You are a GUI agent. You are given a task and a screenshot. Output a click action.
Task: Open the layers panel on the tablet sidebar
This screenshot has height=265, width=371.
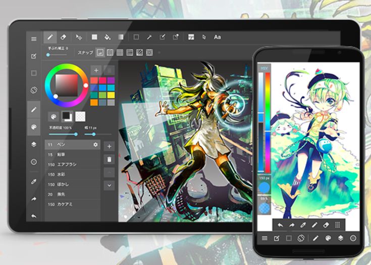34,144
